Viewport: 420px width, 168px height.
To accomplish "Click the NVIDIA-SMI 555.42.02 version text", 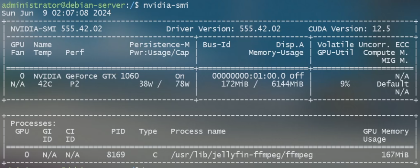I will (56, 29).
